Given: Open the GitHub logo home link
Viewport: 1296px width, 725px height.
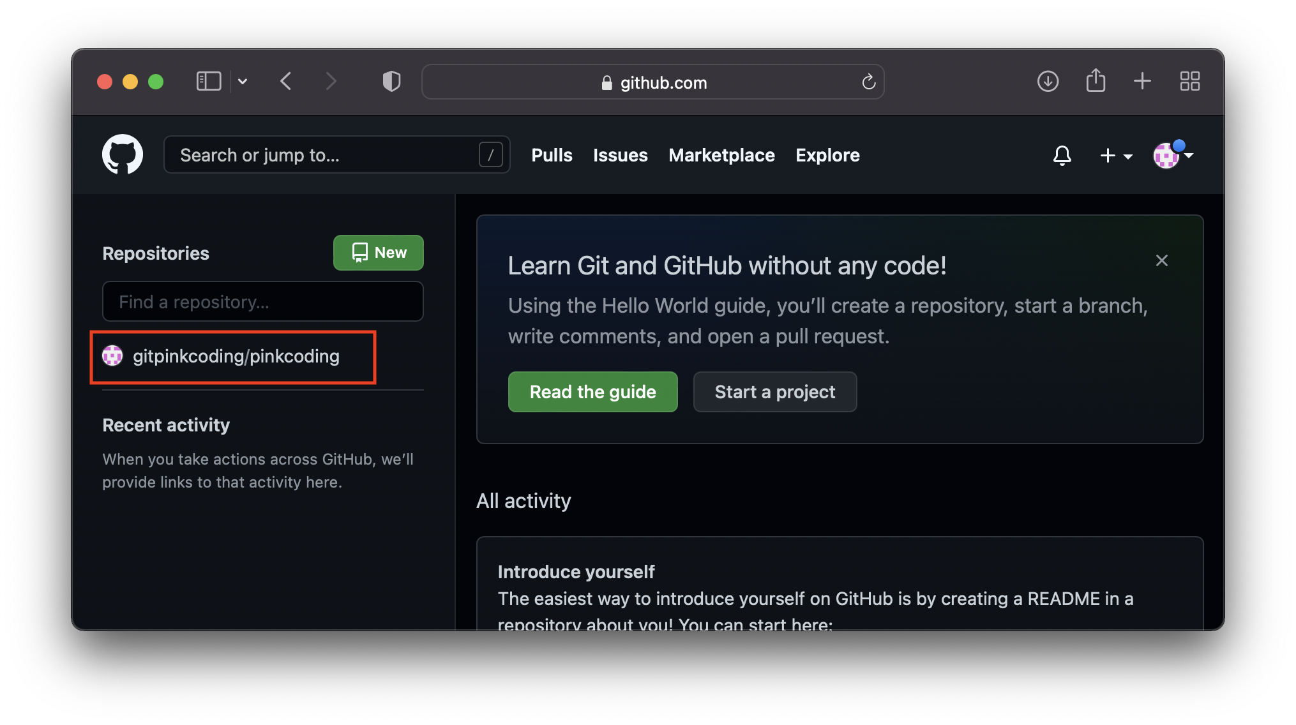Looking at the screenshot, I should point(123,154).
